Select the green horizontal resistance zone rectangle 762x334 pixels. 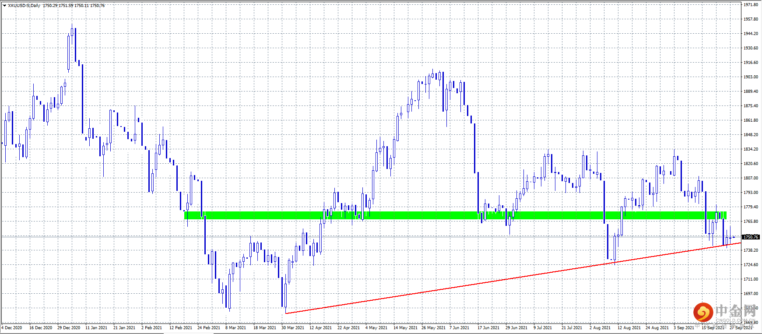[x=455, y=215]
